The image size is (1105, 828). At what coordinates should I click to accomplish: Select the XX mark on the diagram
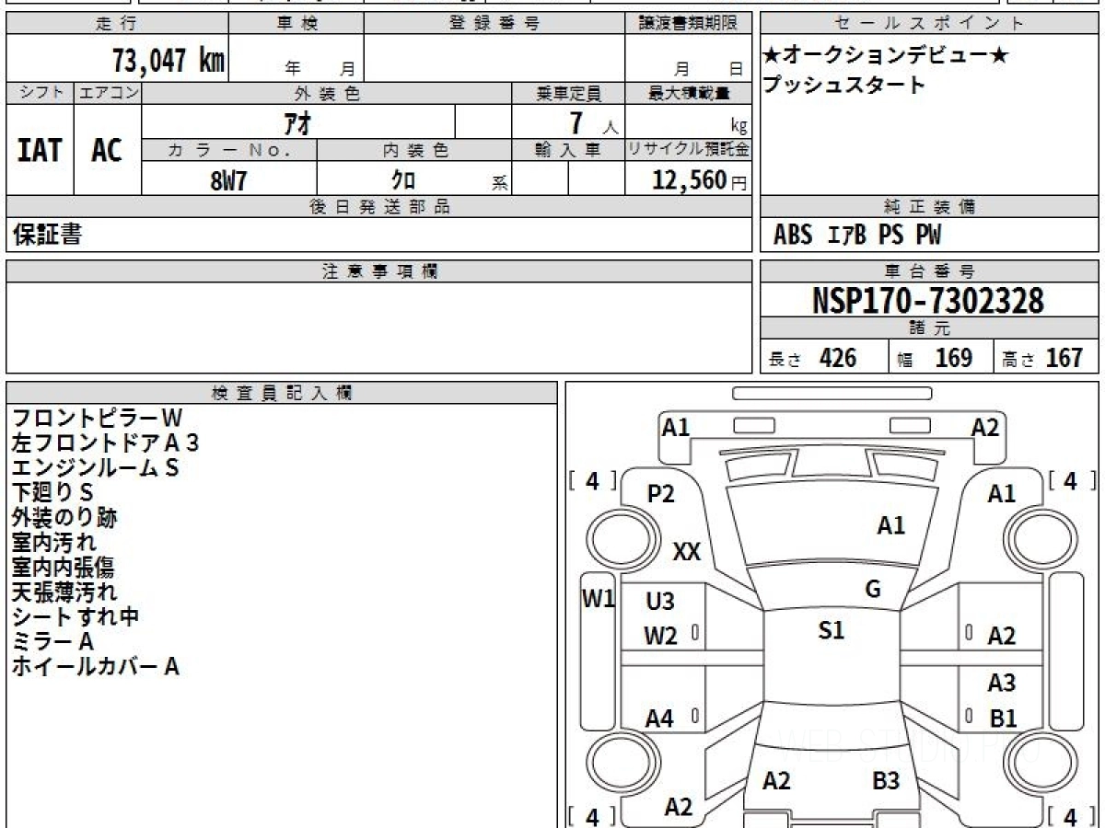pos(687,552)
